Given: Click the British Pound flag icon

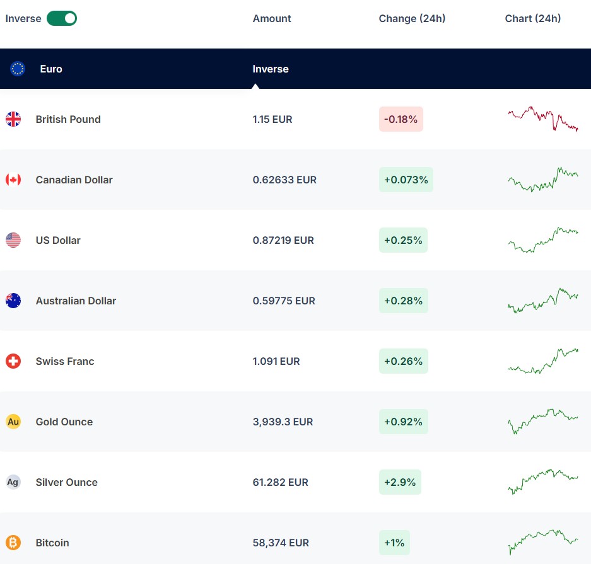Looking at the screenshot, I should 13,119.
